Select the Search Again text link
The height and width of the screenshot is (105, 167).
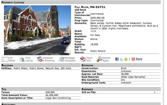106,59
